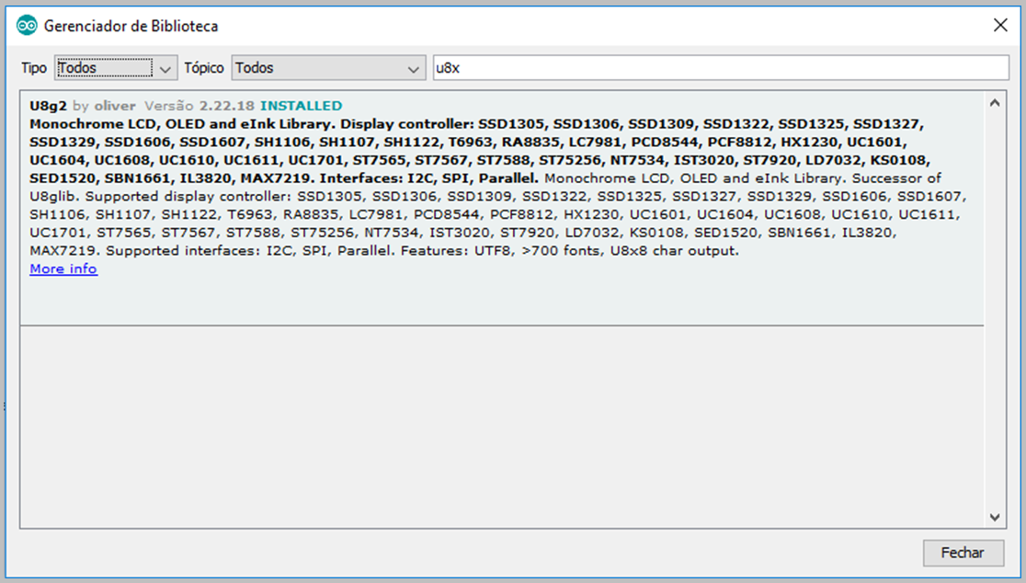Click the Tipo label
This screenshot has height=583, width=1026.
pos(34,68)
